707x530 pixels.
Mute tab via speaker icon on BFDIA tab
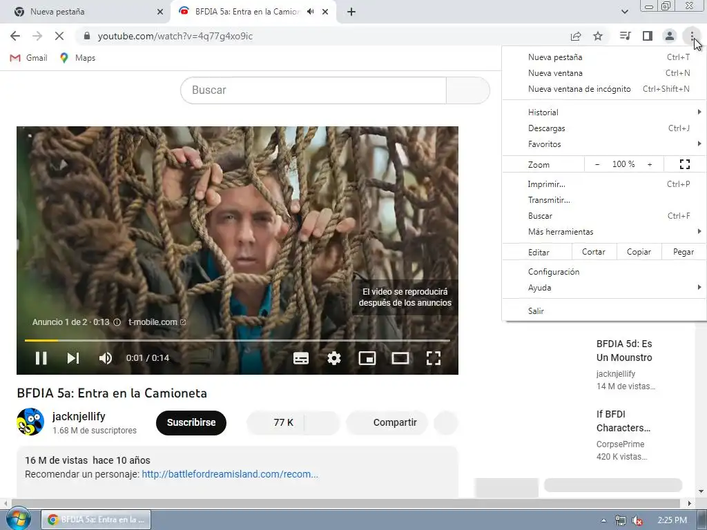coord(310,12)
